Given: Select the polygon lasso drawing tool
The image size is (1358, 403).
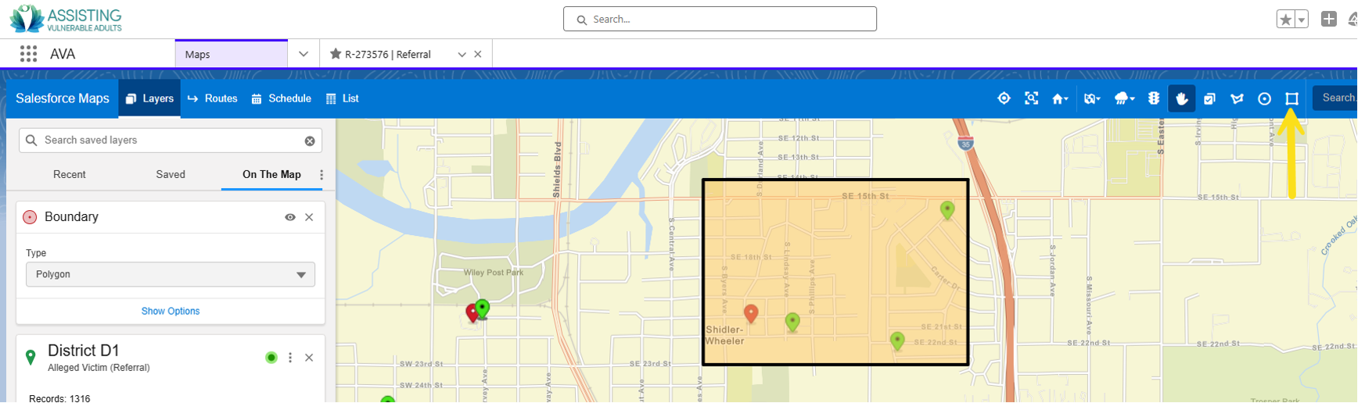Looking at the screenshot, I should click(x=1237, y=98).
